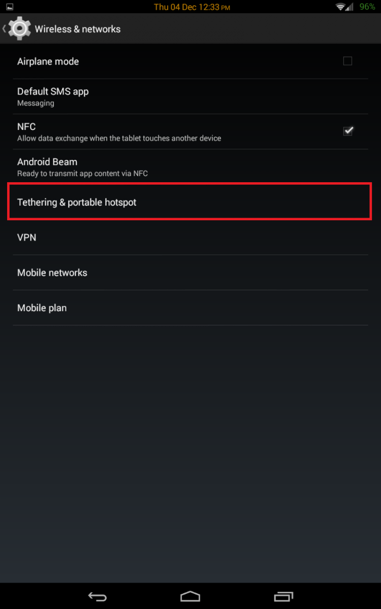
Task: Open Mobile networks settings
Action: [x=190, y=273]
